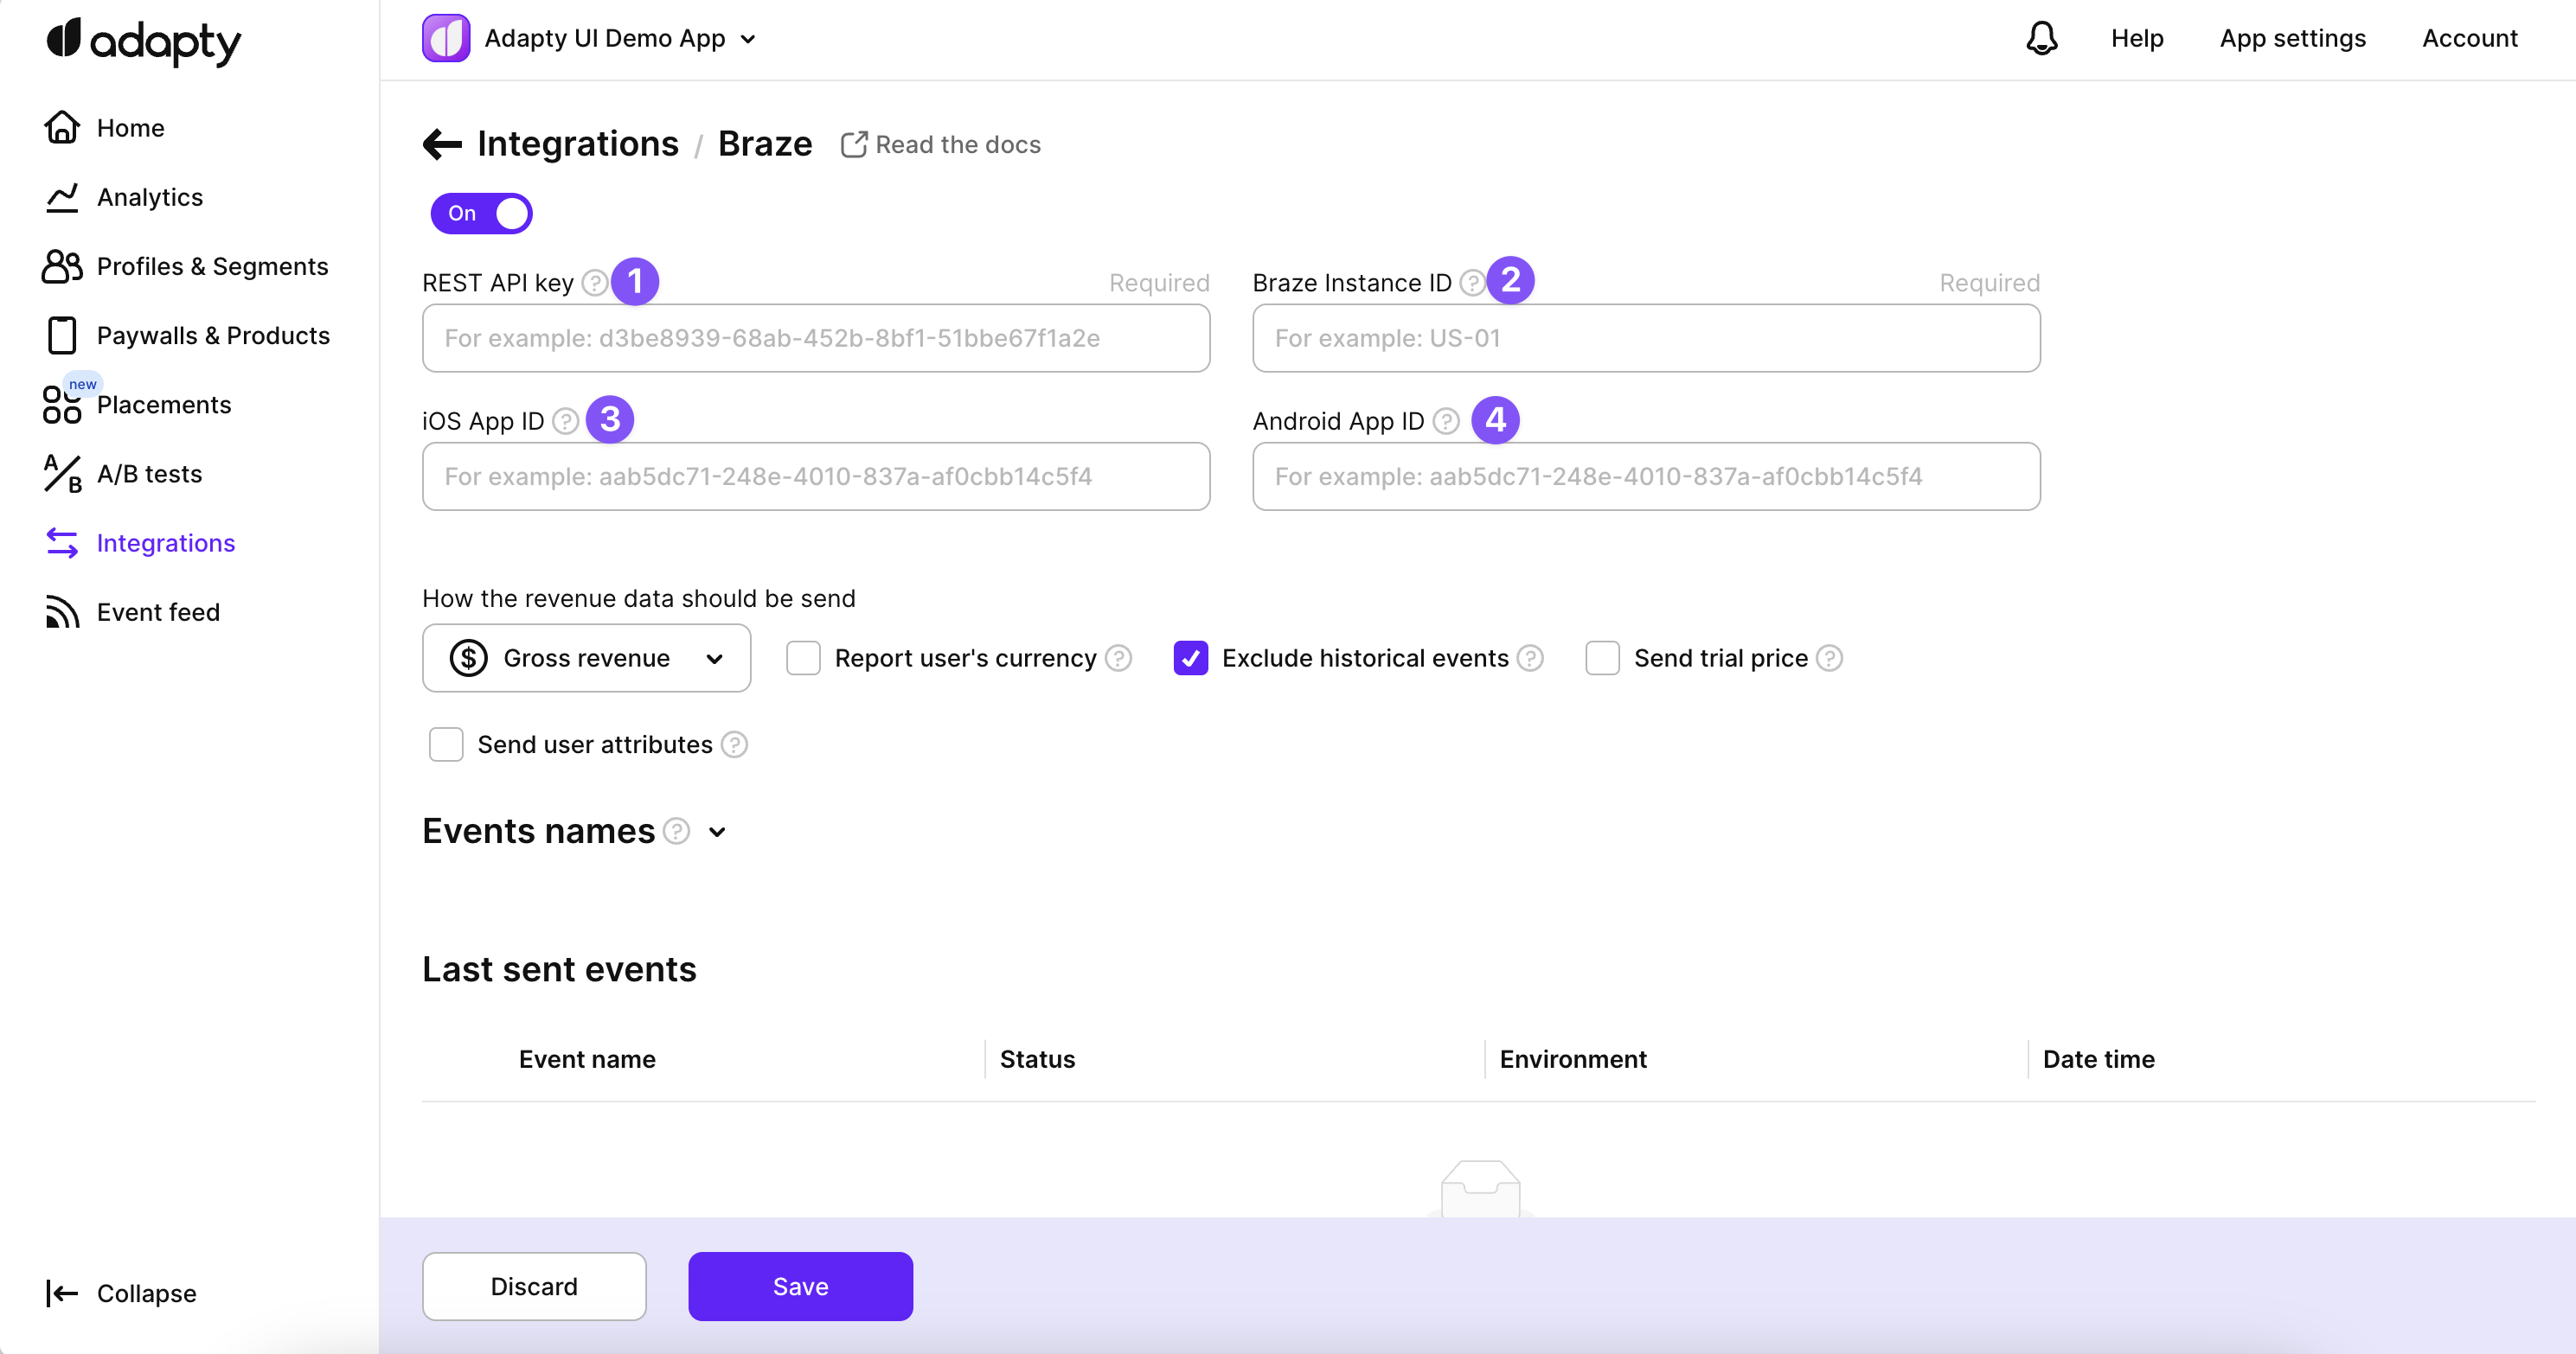Turn off the Braze integration toggle

[482, 213]
